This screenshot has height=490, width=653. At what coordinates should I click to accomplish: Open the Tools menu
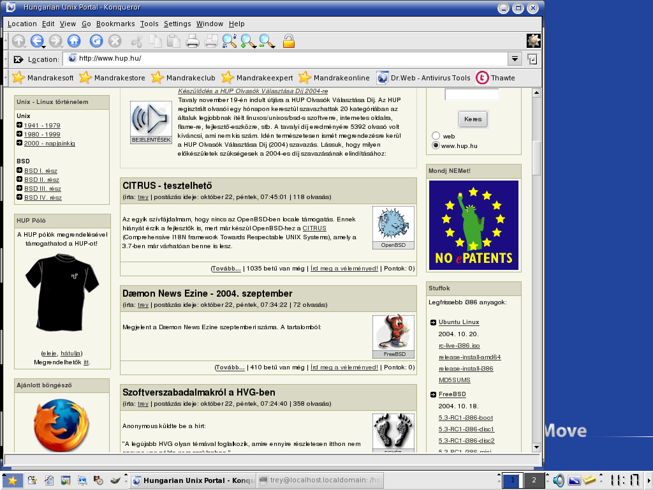149,24
